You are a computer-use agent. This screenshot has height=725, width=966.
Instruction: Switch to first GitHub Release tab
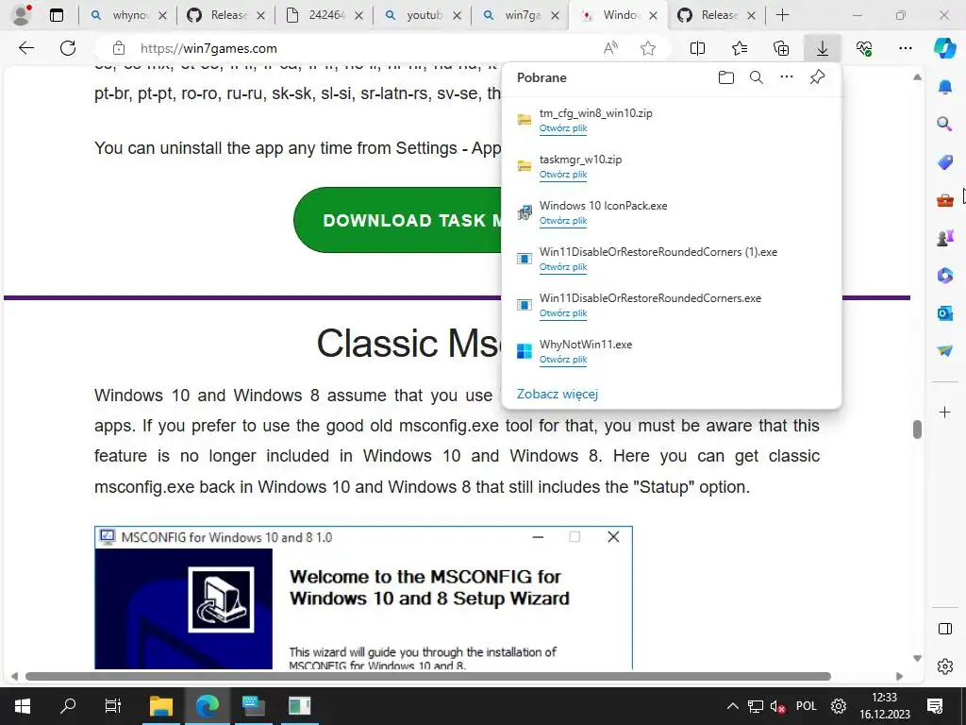click(x=225, y=15)
